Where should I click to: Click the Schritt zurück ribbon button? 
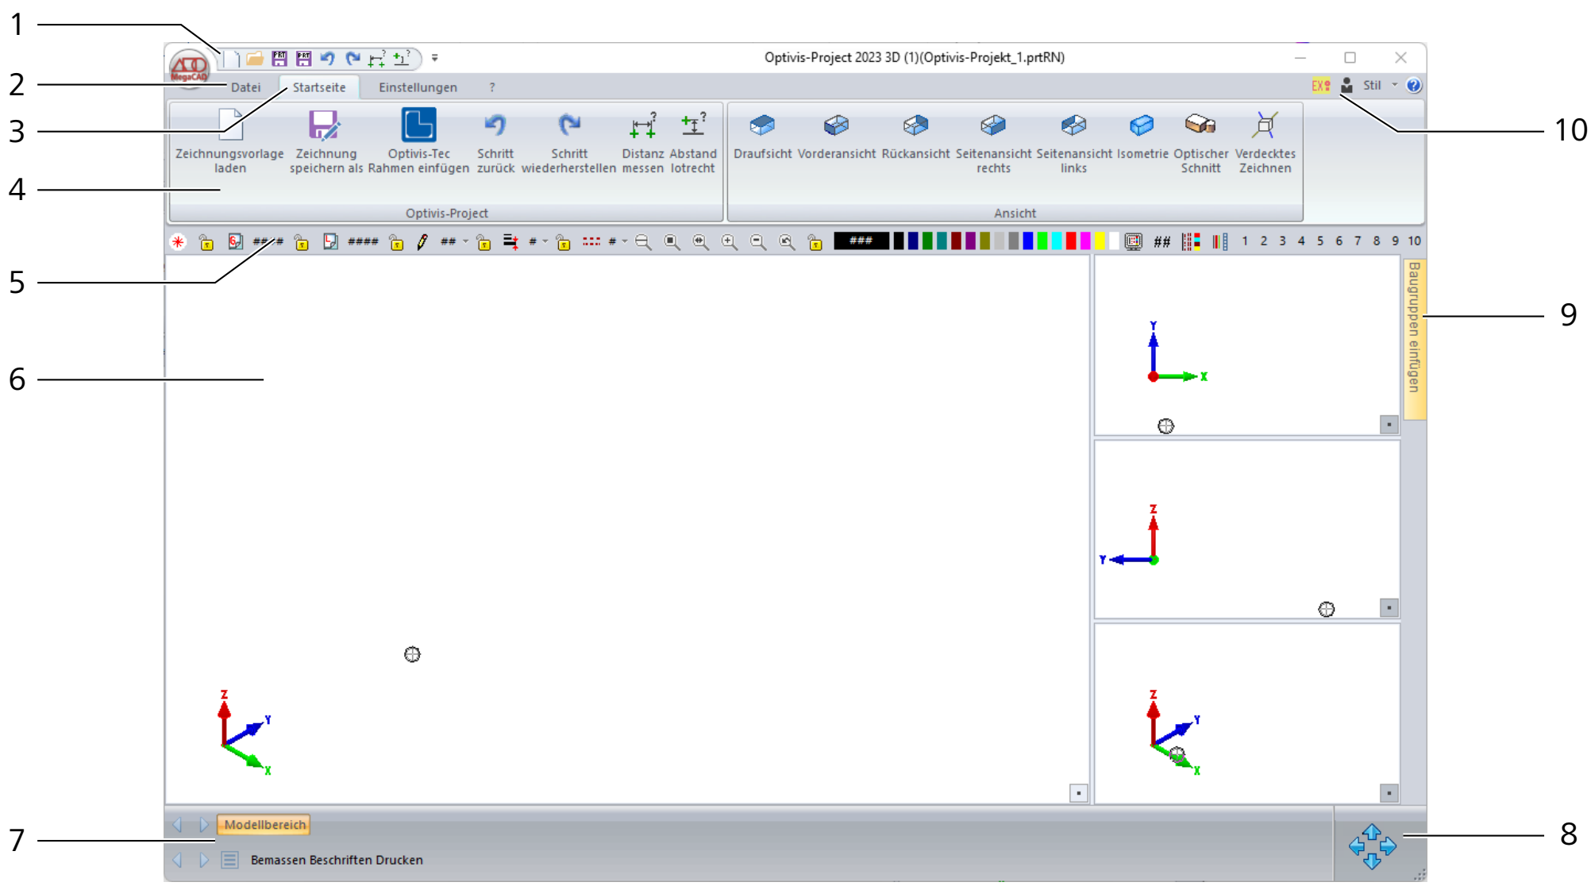point(495,141)
